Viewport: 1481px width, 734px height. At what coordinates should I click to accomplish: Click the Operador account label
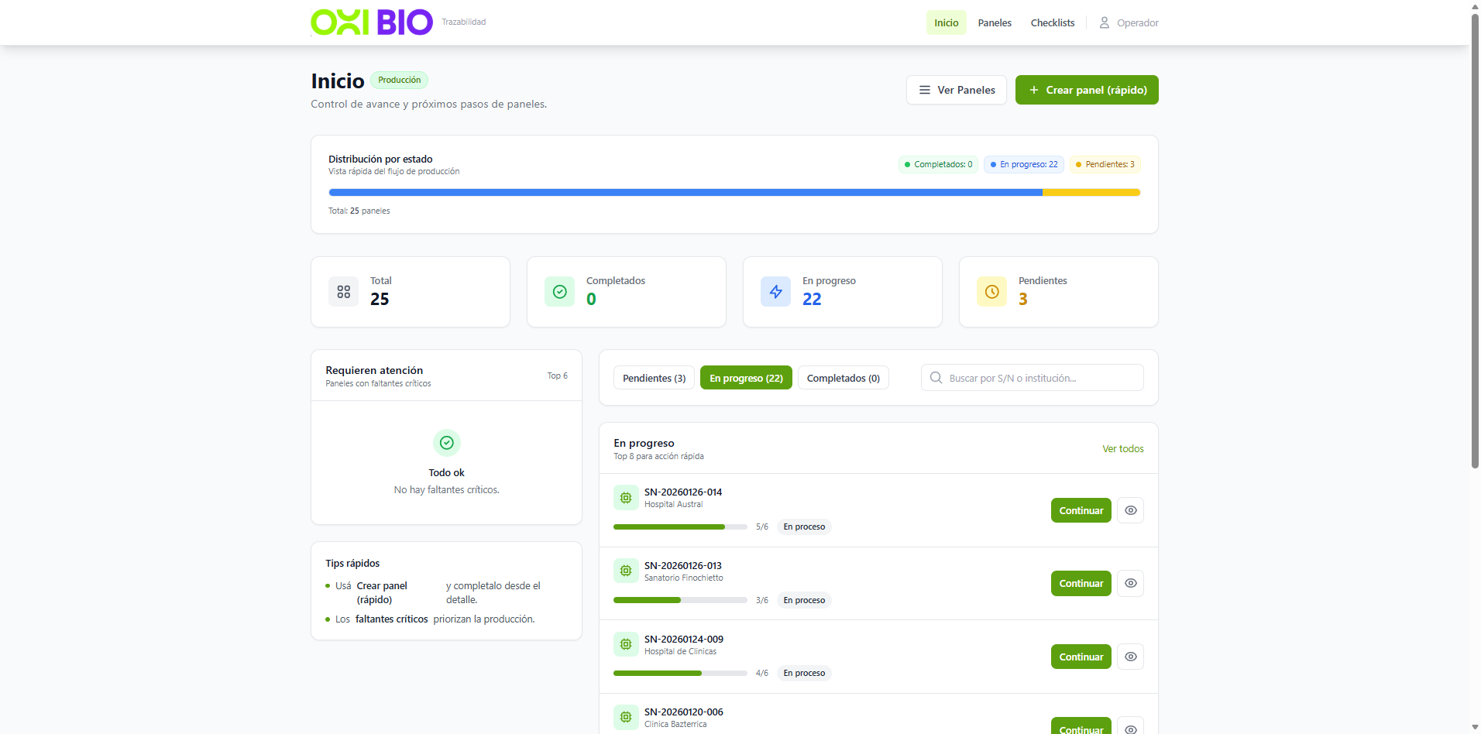click(1138, 22)
